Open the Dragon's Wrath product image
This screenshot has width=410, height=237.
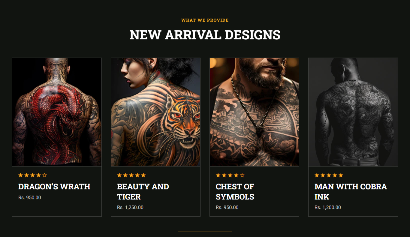(57, 112)
